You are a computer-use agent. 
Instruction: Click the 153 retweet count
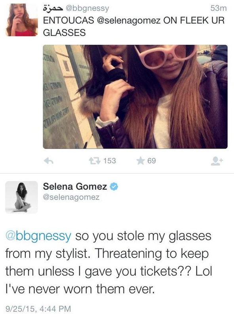(x=110, y=161)
